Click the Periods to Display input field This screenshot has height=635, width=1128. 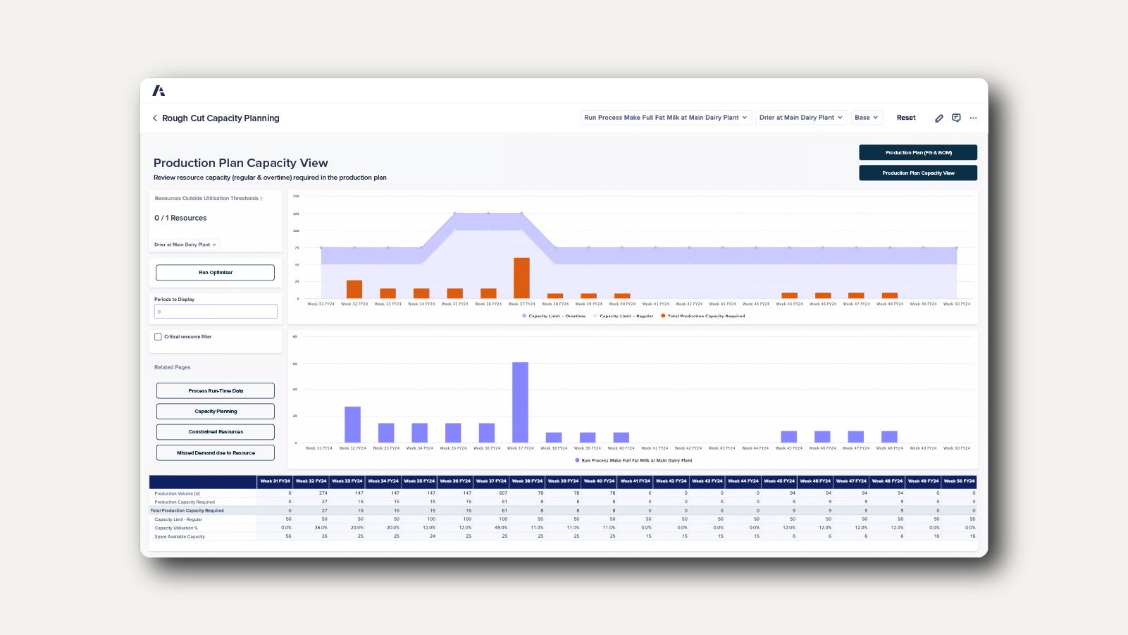(x=215, y=312)
